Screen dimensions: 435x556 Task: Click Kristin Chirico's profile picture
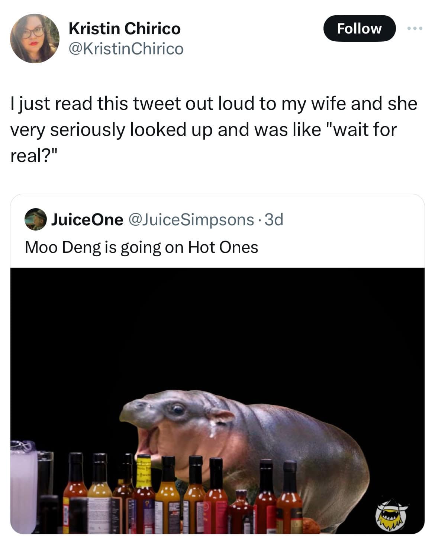(34, 39)
